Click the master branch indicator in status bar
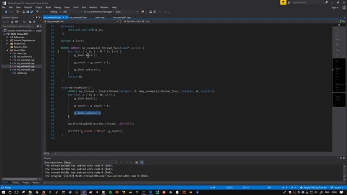Screen dimensions: 347x195 (x=337, y=187)
